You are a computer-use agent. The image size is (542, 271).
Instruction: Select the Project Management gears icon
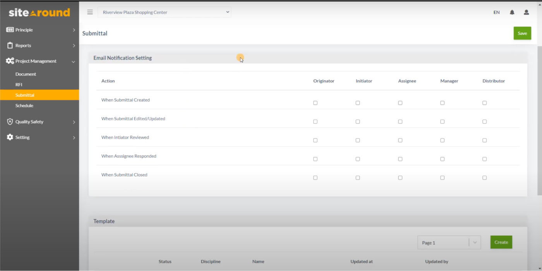[x=9, y=61]
